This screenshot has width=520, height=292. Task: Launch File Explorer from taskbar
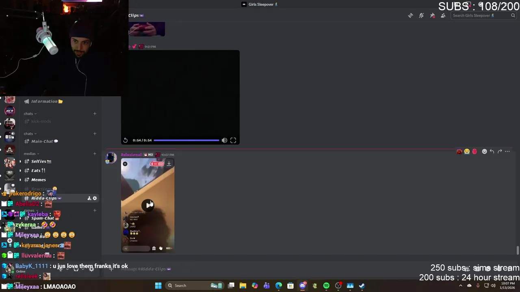pyautogui.click(x=243, y=286)
